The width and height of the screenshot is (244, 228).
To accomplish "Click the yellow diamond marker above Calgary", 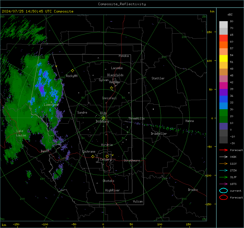I will click(107, 156).
